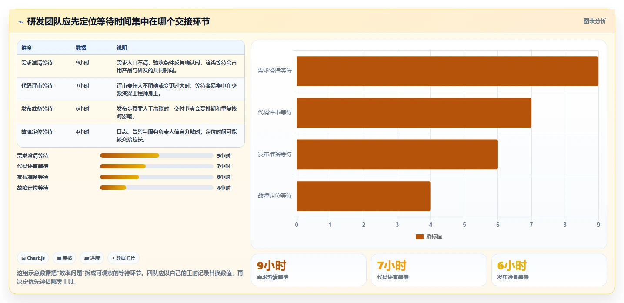Screen dimensions: 624x303
Task: Click the page title 研发团队应先定位等待时间
Action: pos(118,21)
